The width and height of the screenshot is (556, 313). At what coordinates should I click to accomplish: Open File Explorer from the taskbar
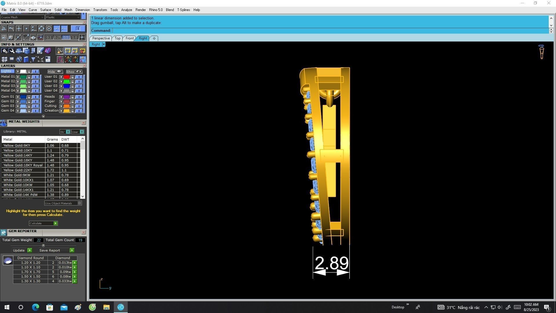point(106,307)
